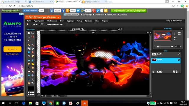This screenshot has height=106, width=189.
Task: Select the Слой 1 layer thumbnail
Action: pos(154,54)
